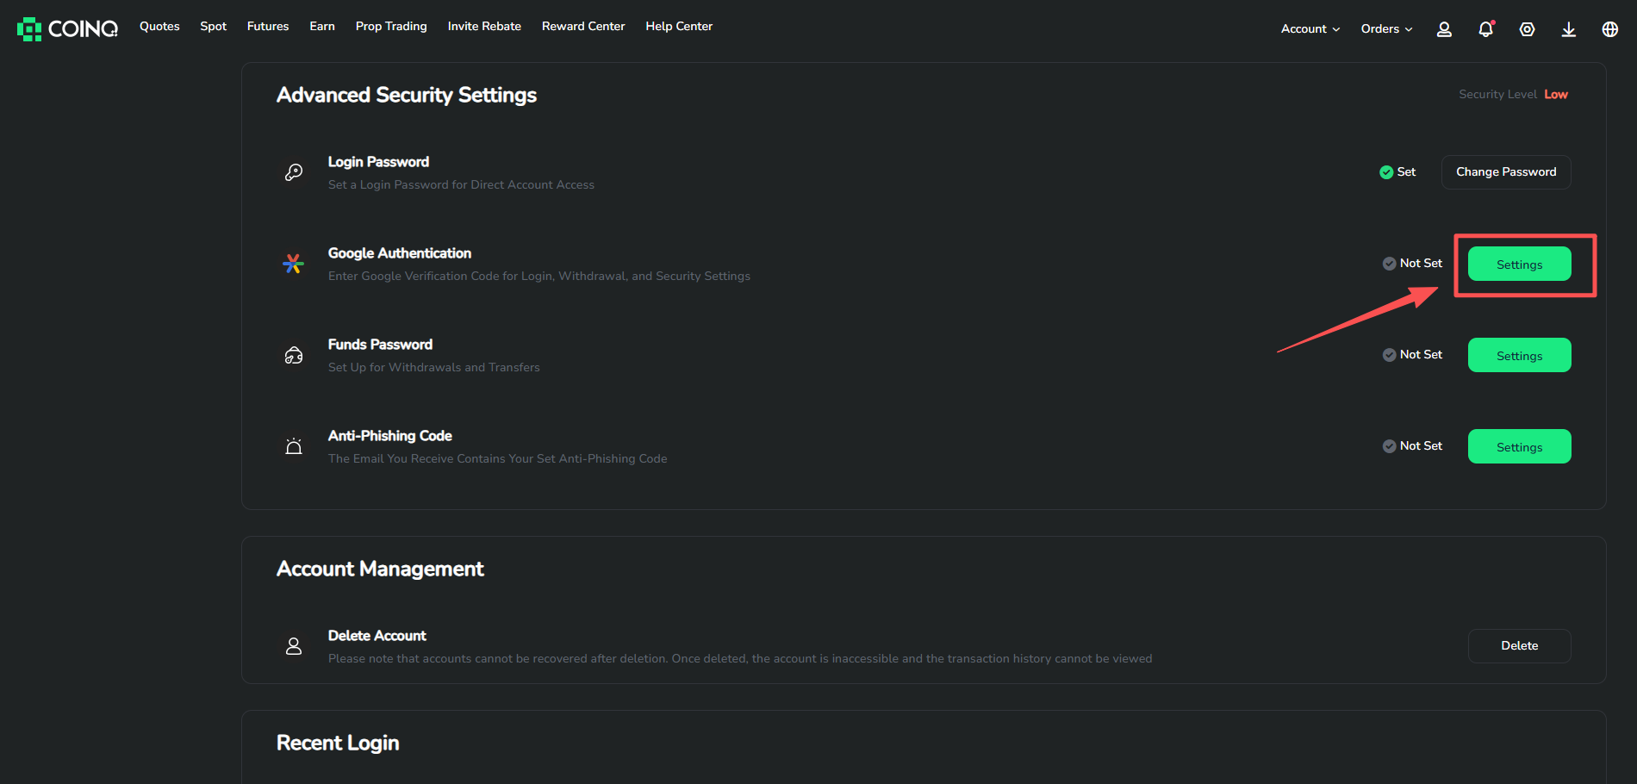1637x784 pixels.
Task: Open the language globe icon
Action: pyautogui.click(x=1609, y=28)
